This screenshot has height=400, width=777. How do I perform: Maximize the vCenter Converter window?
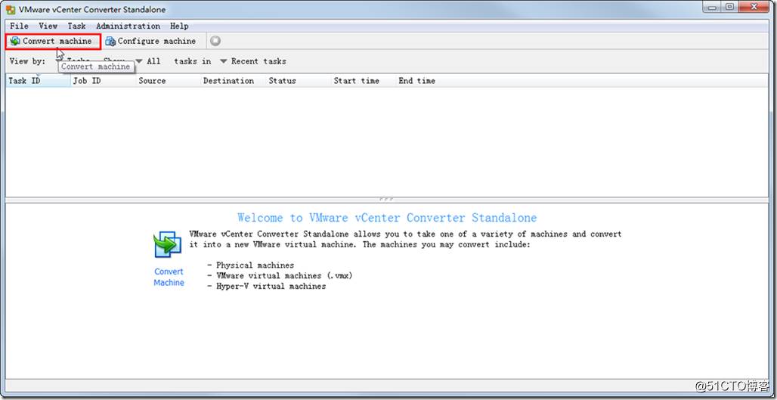point(729,8)
